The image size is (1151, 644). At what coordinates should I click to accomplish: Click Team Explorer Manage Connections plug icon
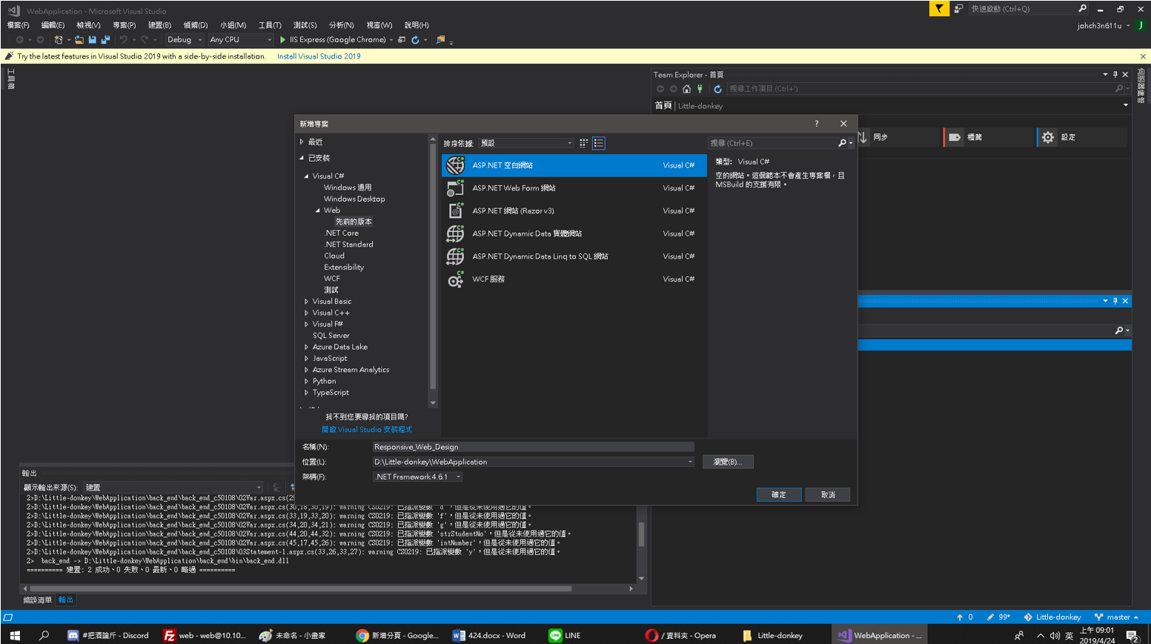click(x=700, y=89)
